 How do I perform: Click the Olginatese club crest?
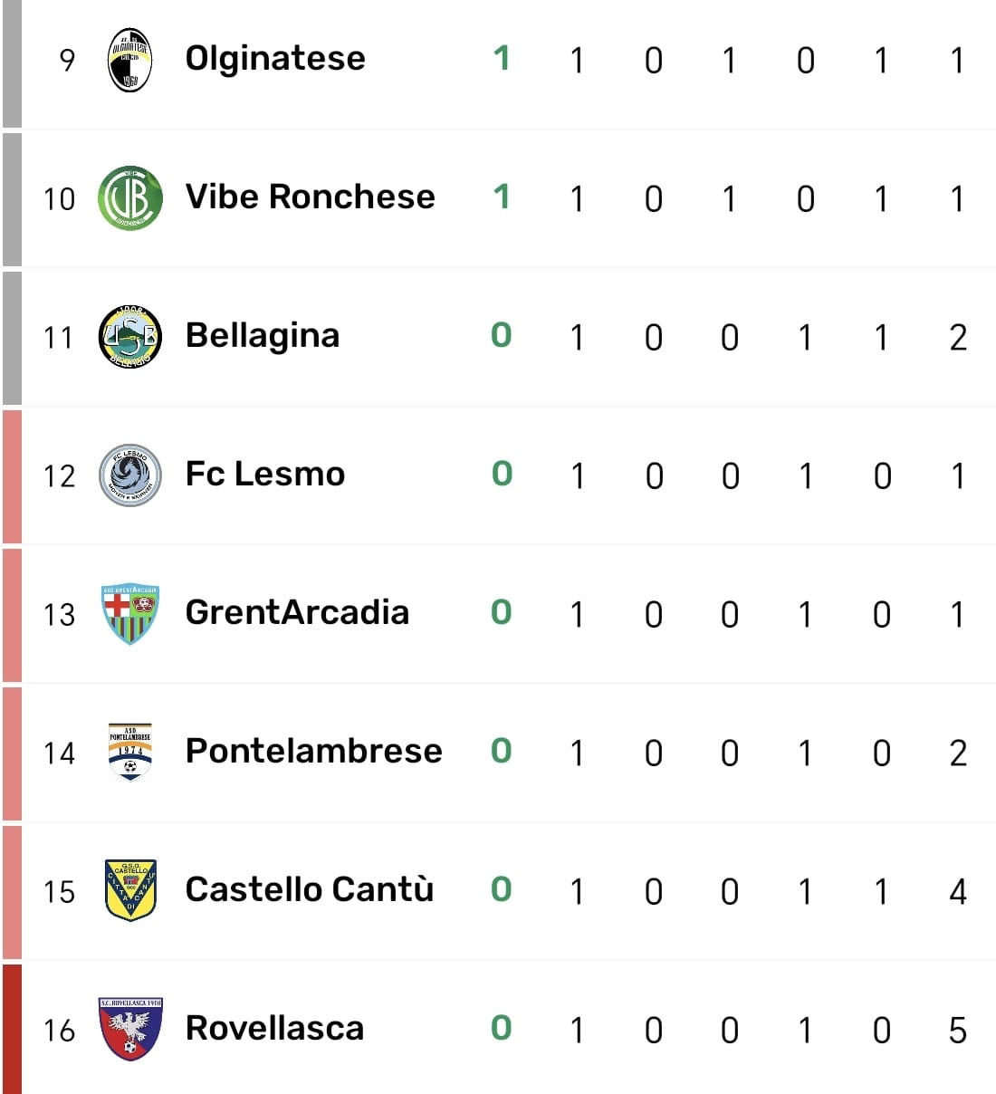coord(129,60)
